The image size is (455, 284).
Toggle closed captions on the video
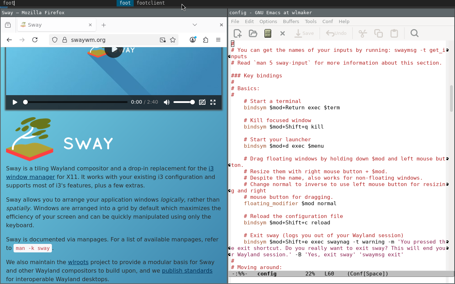202,102
